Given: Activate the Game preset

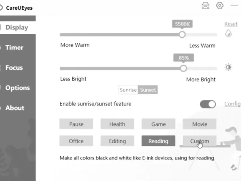Looking at the screenshot, I should [x=158, y=124].
